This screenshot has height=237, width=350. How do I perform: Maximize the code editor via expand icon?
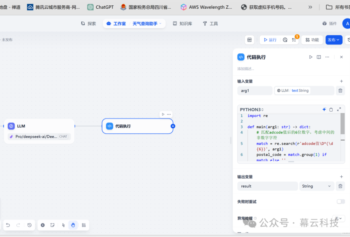(x=339, y=109)
